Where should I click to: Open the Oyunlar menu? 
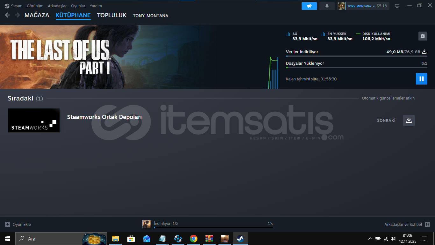pos(78,6)
